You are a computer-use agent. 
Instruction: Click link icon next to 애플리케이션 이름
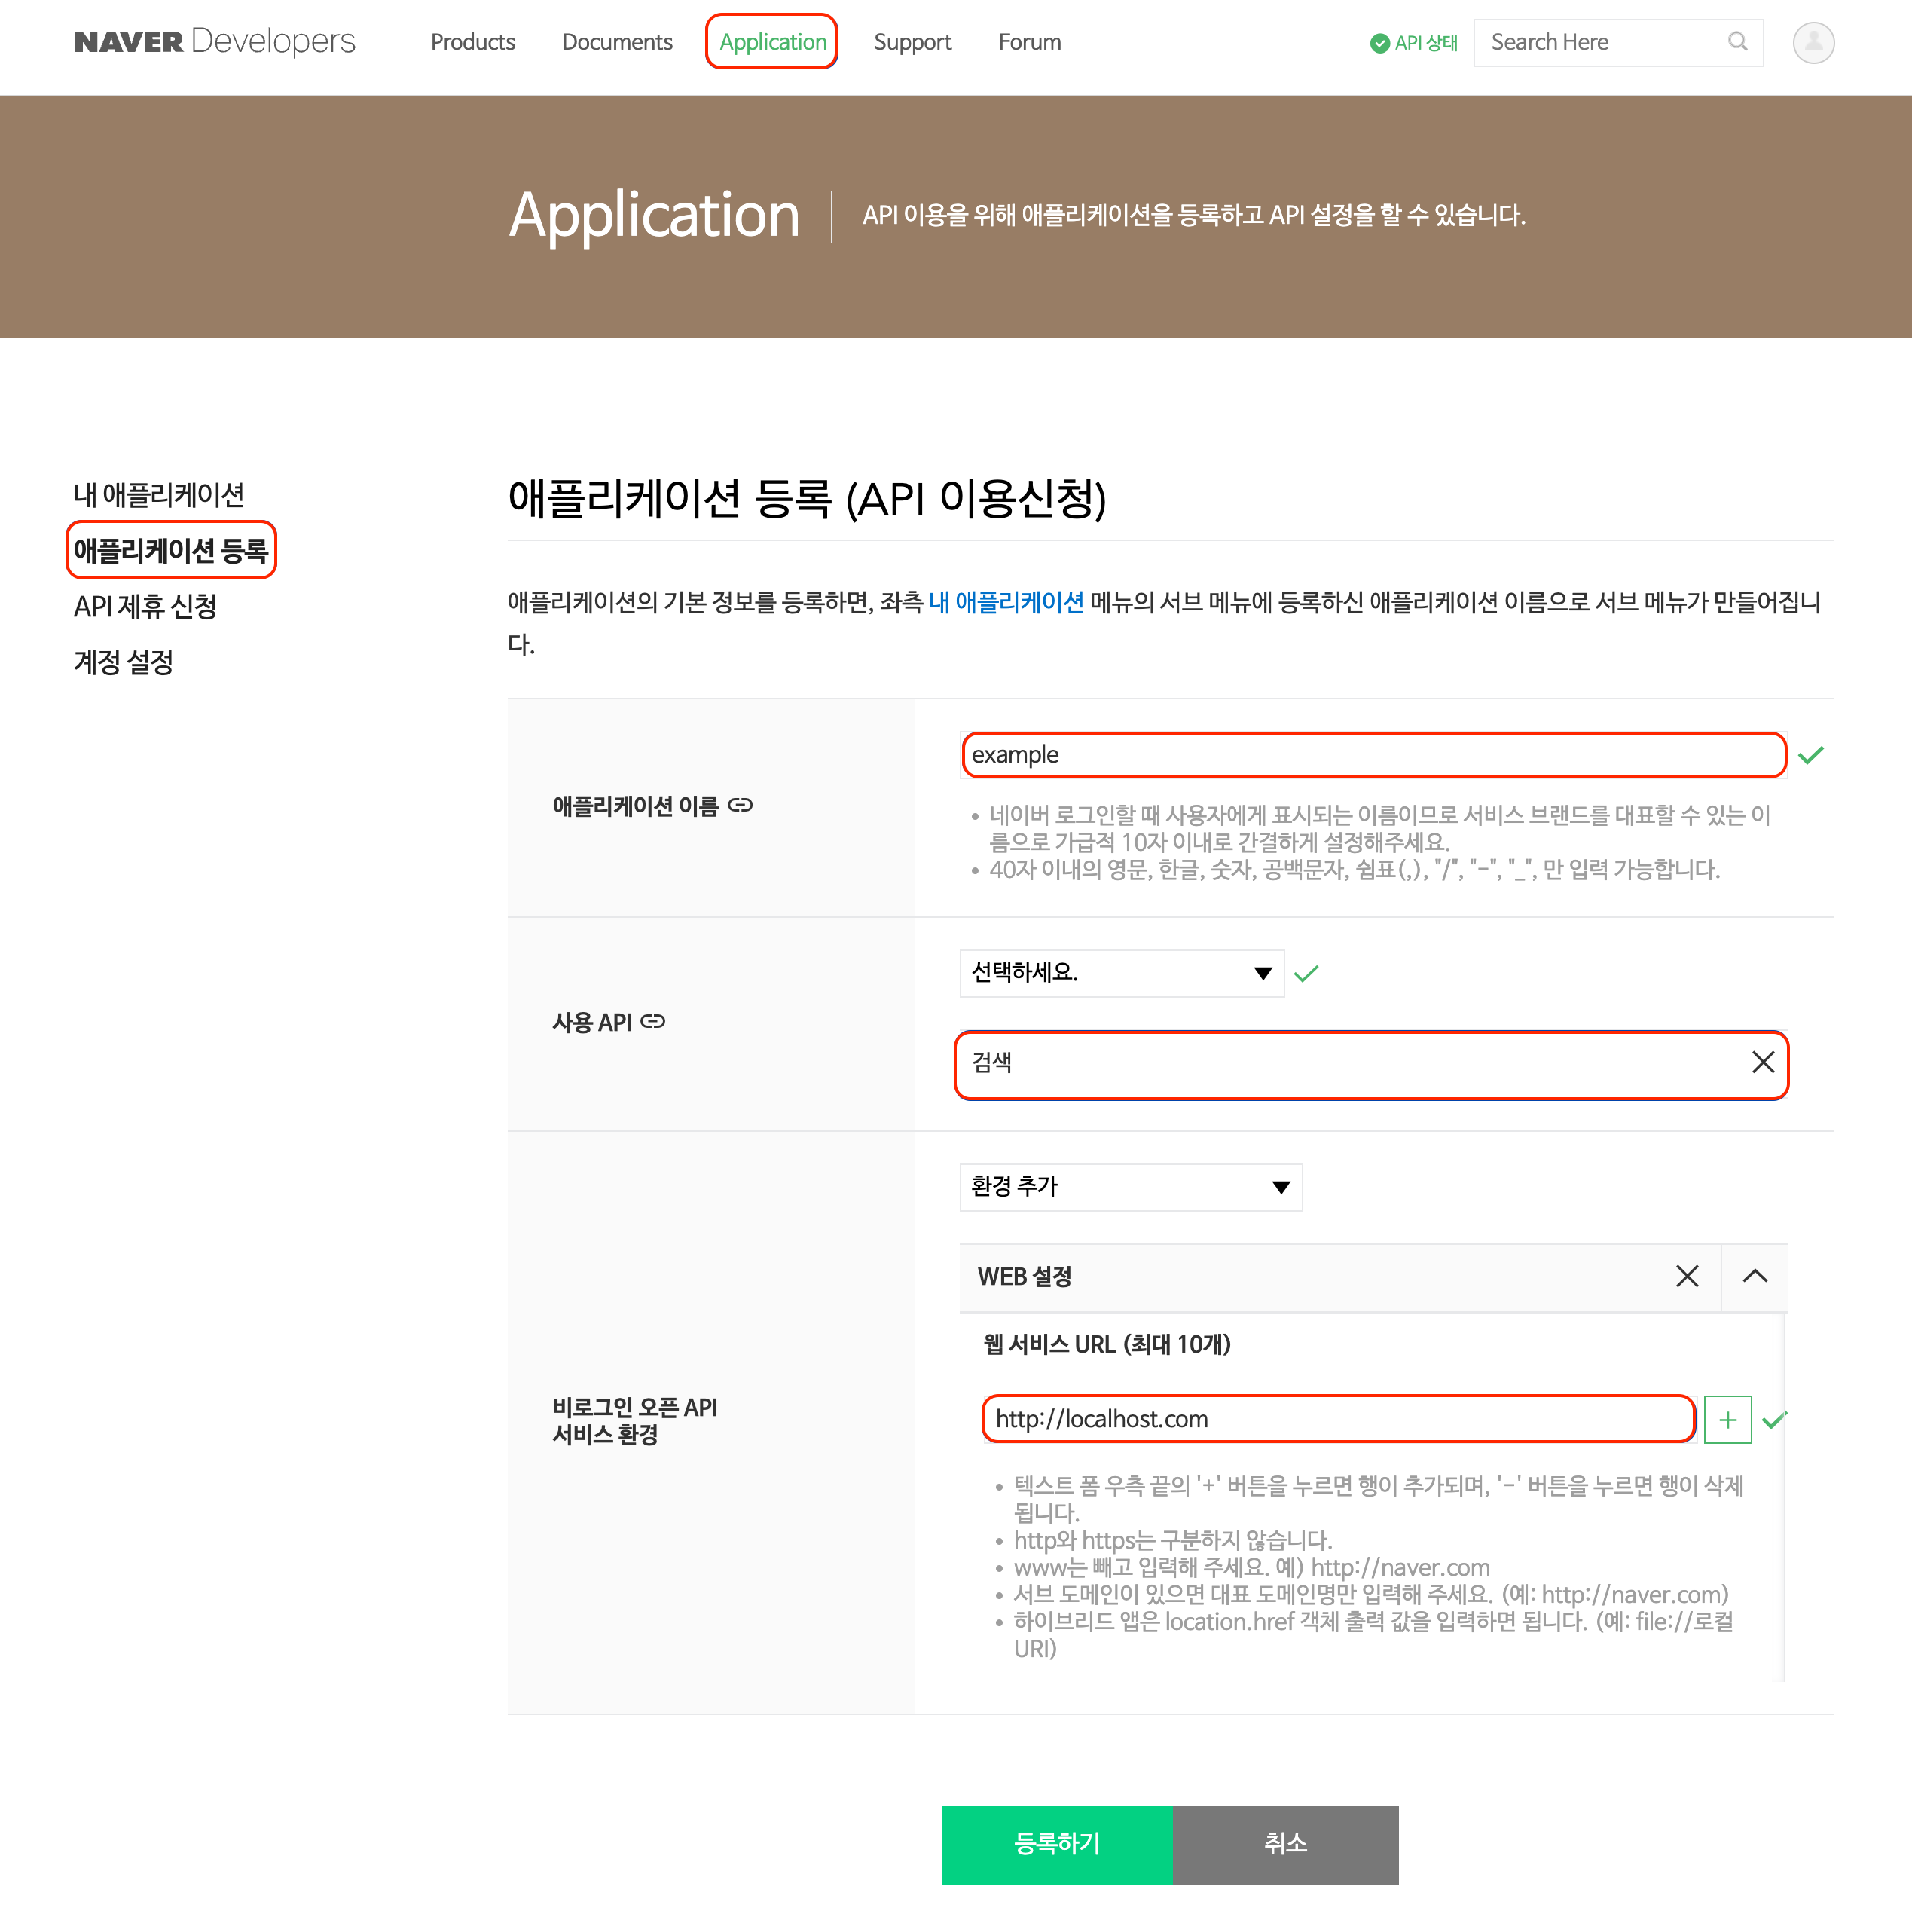741,805
